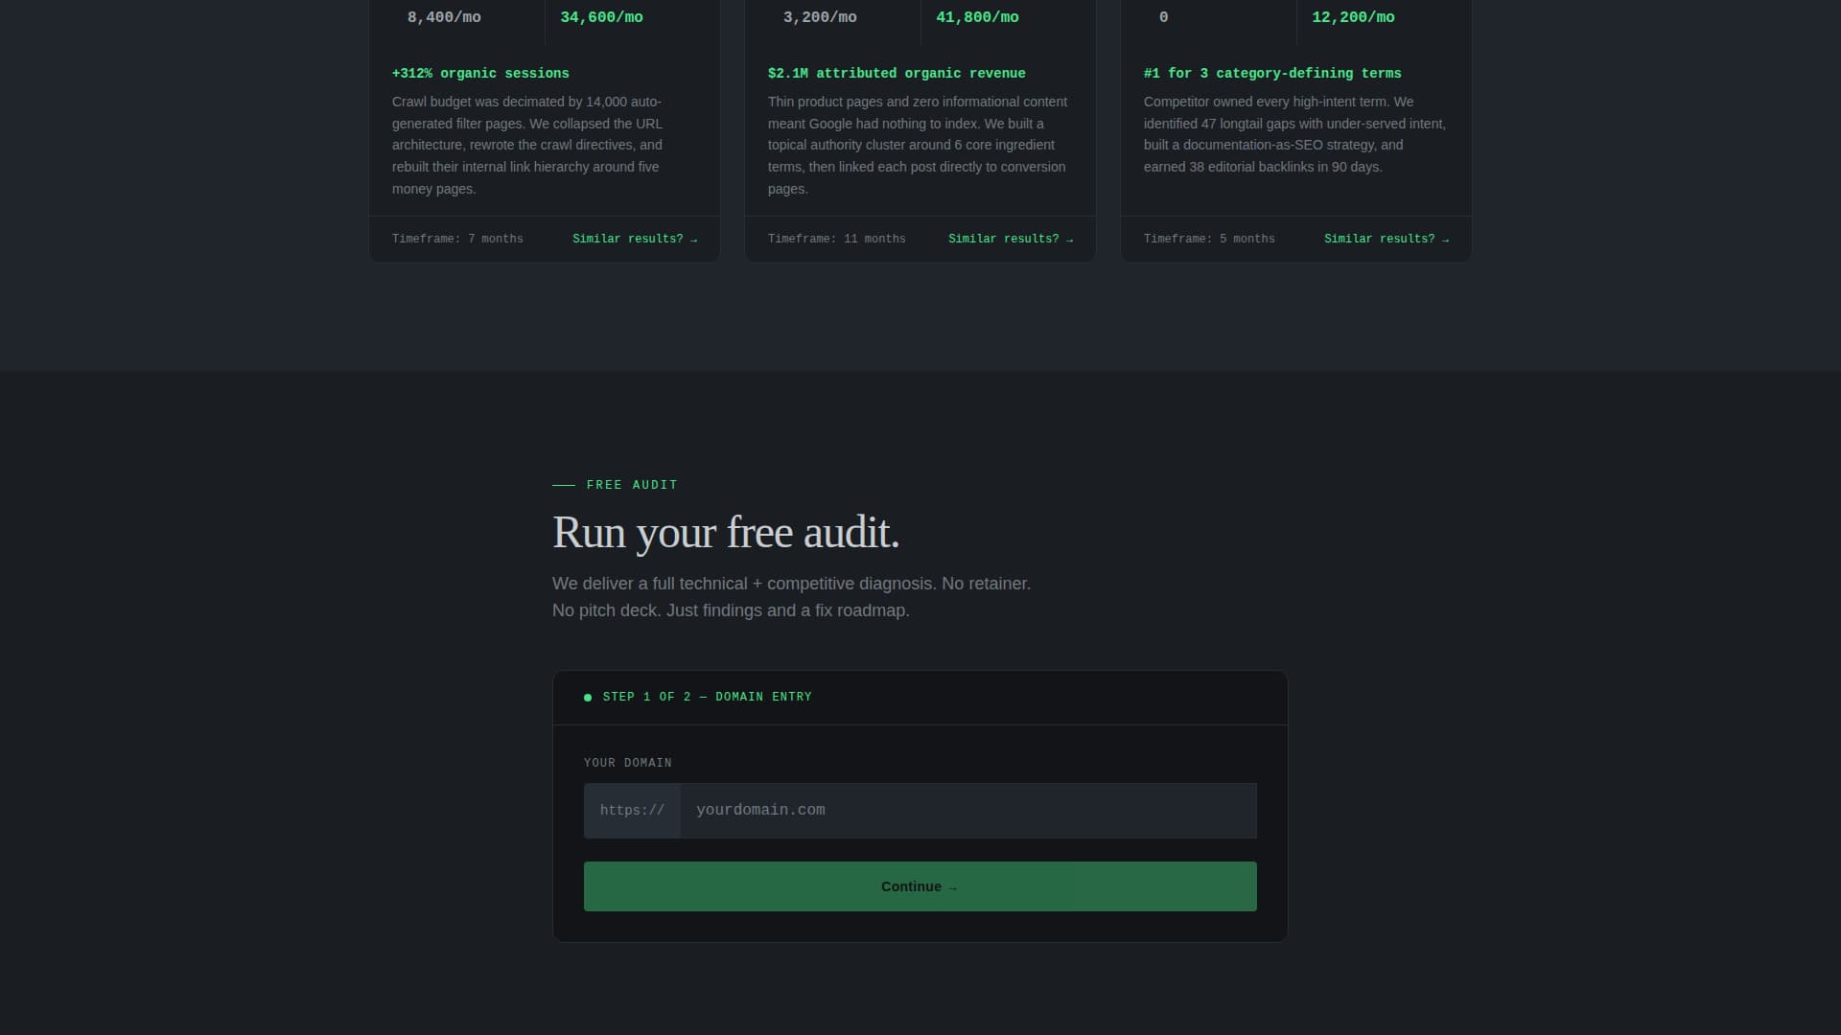This screenshot has width=1841, height=1035.
Task: Click the YOUR DOMAIN field label
Action: click(x=628, y=763)
